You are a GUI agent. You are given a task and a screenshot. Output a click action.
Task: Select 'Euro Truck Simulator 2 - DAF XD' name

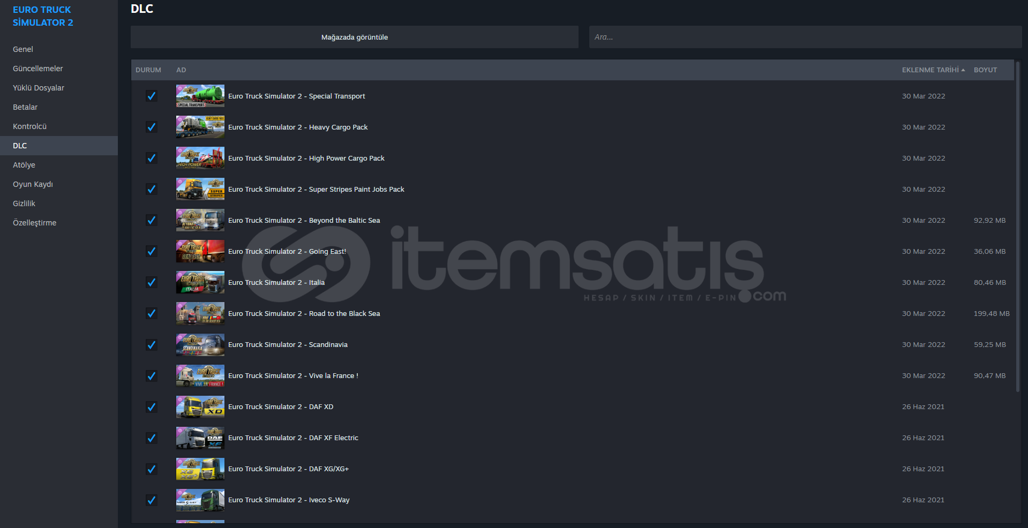click(x=281, y=407)
